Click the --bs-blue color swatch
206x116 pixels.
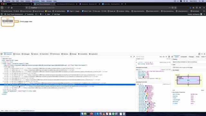(x=146, y=86)
